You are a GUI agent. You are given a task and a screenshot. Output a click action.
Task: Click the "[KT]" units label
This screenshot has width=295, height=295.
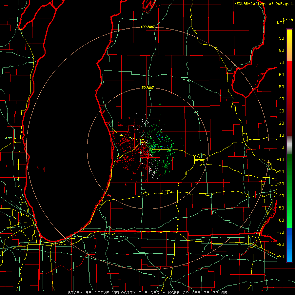(280, 23)
